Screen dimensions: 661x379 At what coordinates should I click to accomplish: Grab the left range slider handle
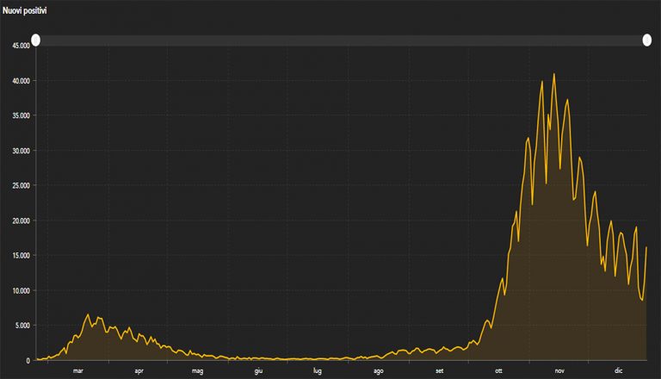point(36,40)
